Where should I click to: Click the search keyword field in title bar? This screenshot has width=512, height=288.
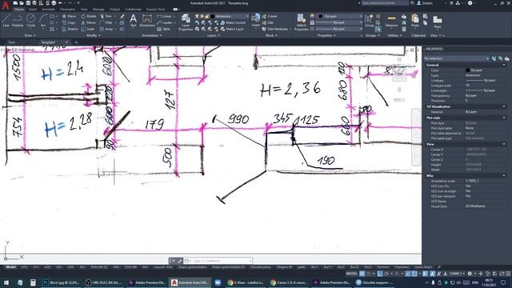[385, 3]
